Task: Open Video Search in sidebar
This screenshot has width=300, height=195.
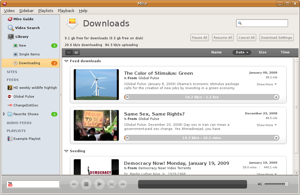Action: pos(24,28)
